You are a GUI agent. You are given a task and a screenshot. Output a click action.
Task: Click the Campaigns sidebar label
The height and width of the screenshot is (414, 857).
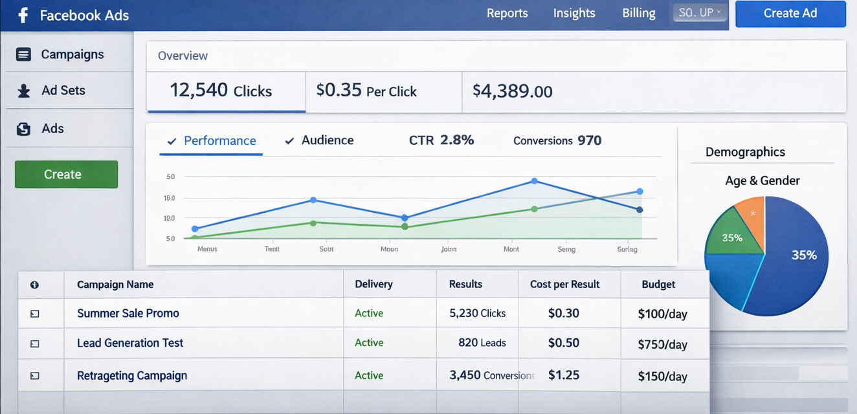(x=72, y=55)
